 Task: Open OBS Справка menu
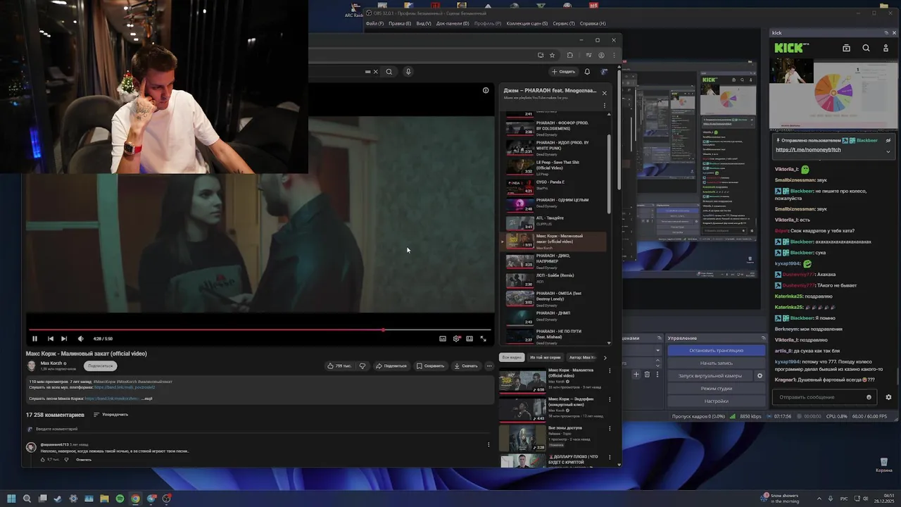[593, 23]
